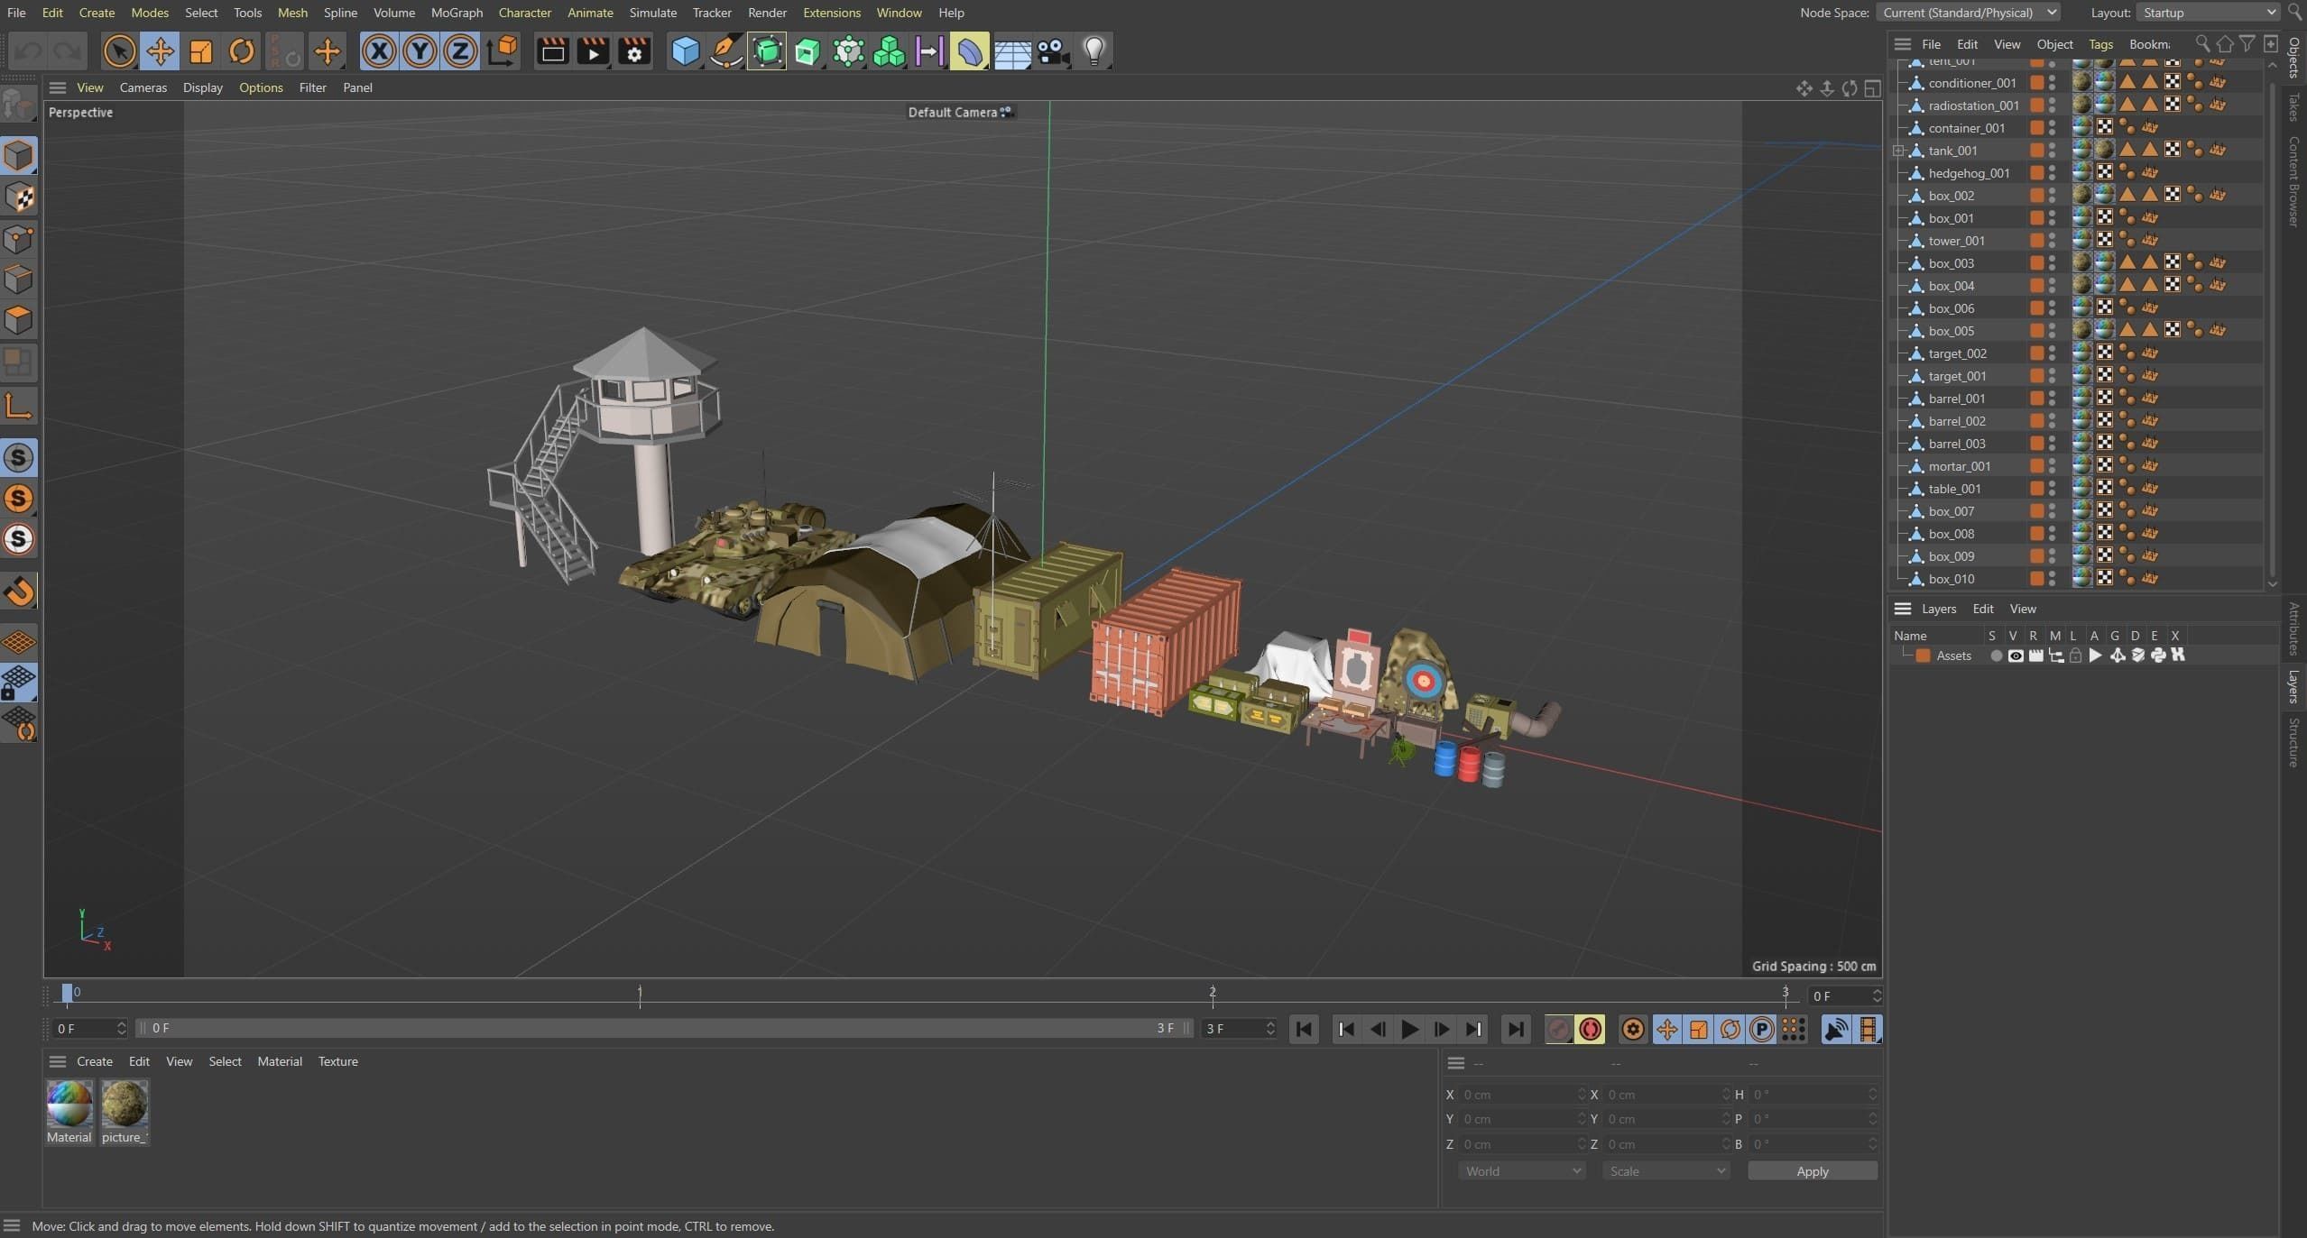Image resolution: width=2307 pixels, height=1238 pixels.
Task: Click Assets layer color swatch
Action: click(1923, 656)
